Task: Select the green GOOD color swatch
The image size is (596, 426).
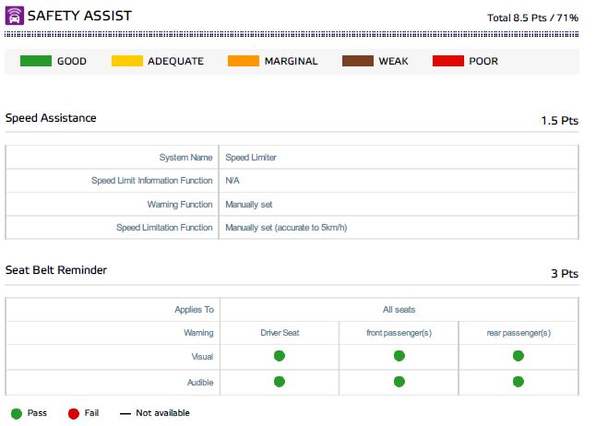Action: click(x=35, y=62)
